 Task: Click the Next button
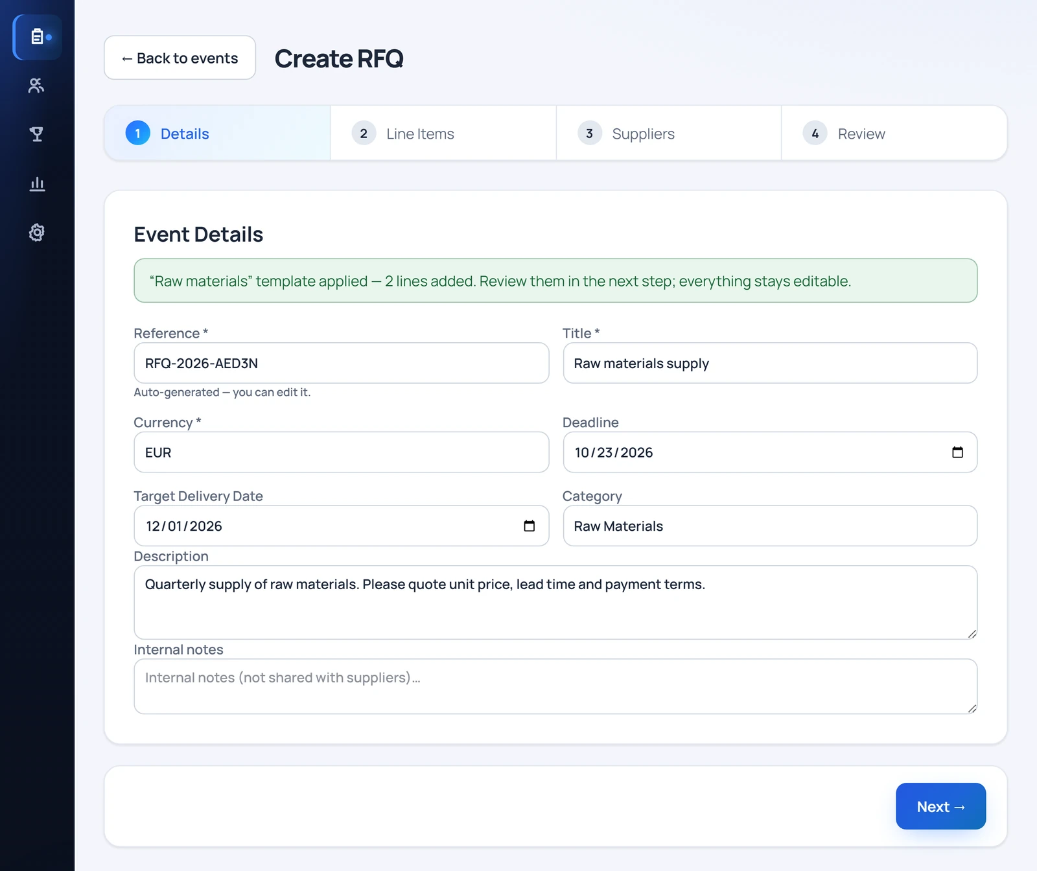click(x=941, y=806)
